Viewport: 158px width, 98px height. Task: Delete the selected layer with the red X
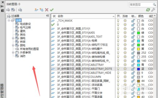click(47, 10)
